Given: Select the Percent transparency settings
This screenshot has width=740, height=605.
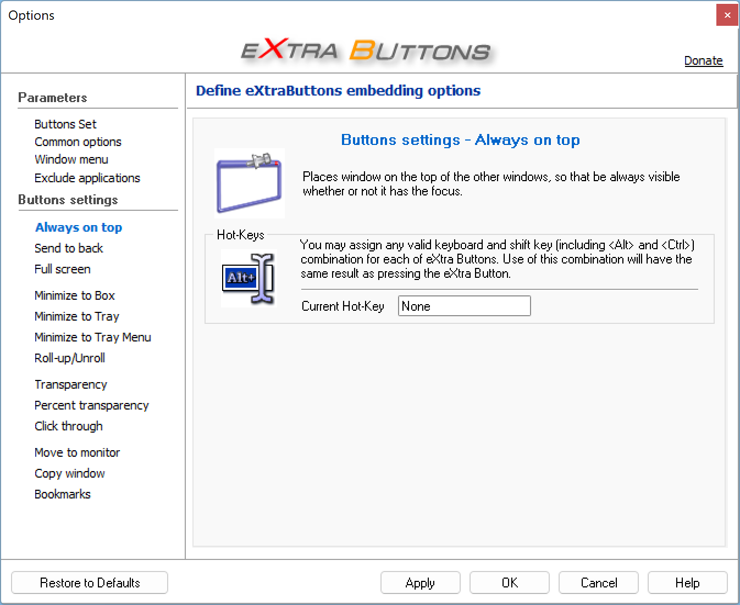Looking at the screenshot, I should click(92, 405).
